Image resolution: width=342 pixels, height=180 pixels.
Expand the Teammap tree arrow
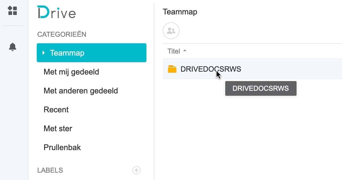(x=44, y=53)
